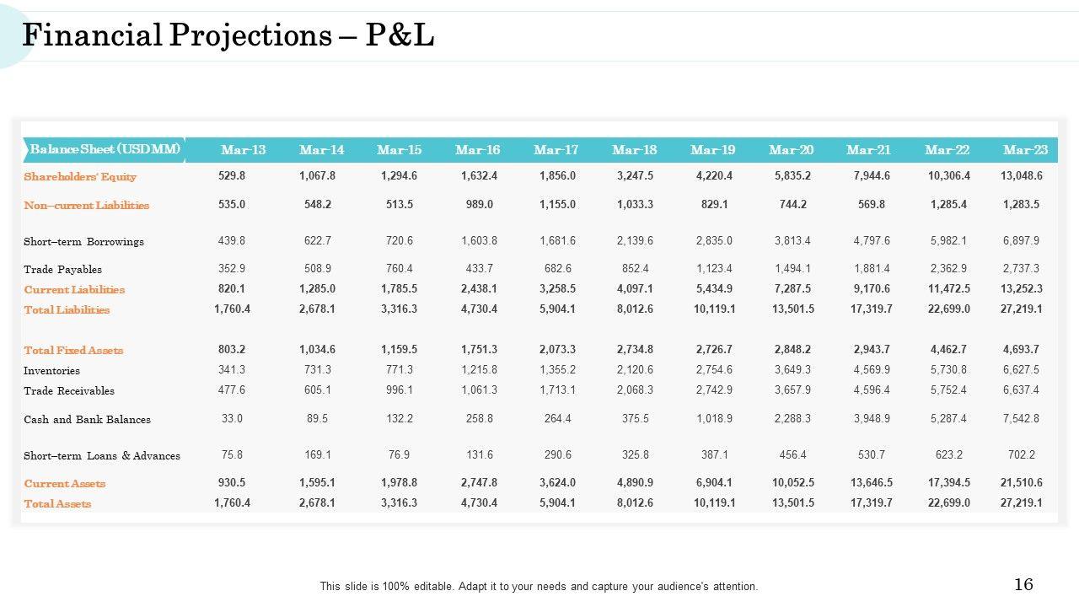Select the Non-current Liabilities row label

tap(86, 206)
